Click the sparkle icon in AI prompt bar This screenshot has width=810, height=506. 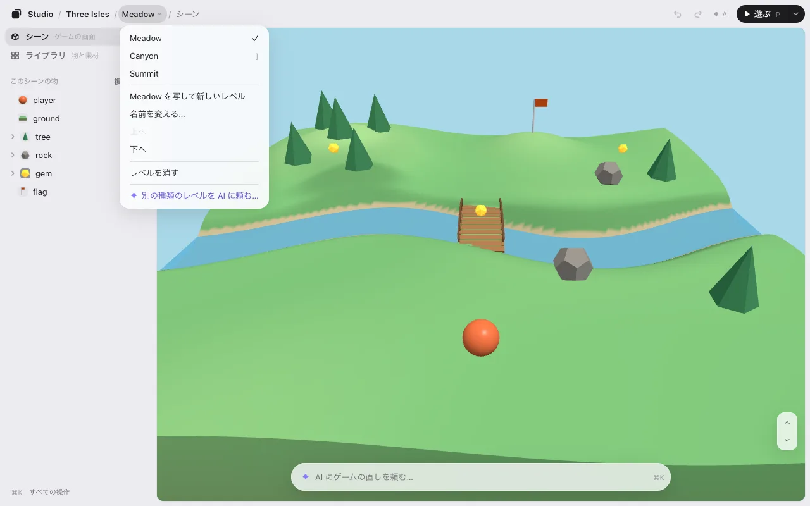pyautogui.click(x=306, y=477)
